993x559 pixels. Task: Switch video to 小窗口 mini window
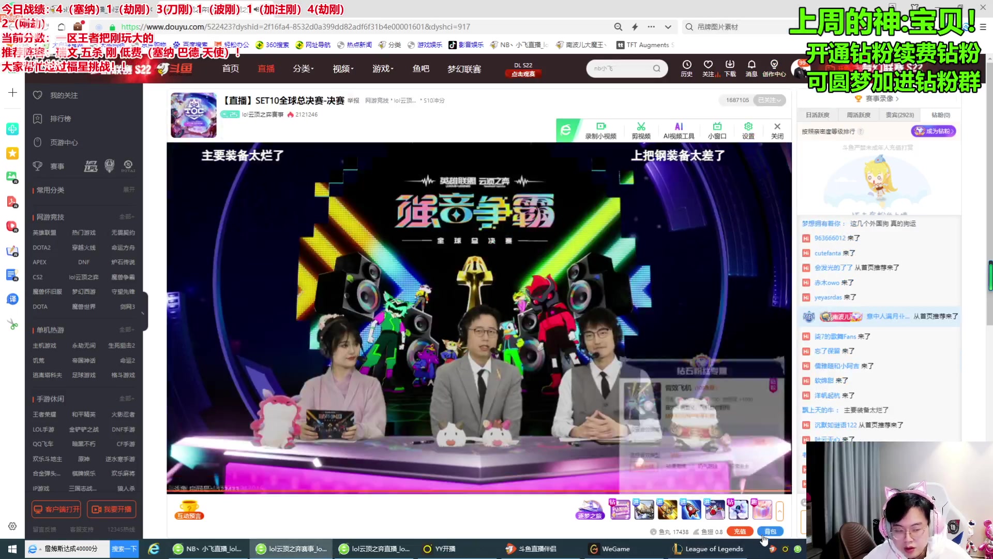(x=717, y=130)
